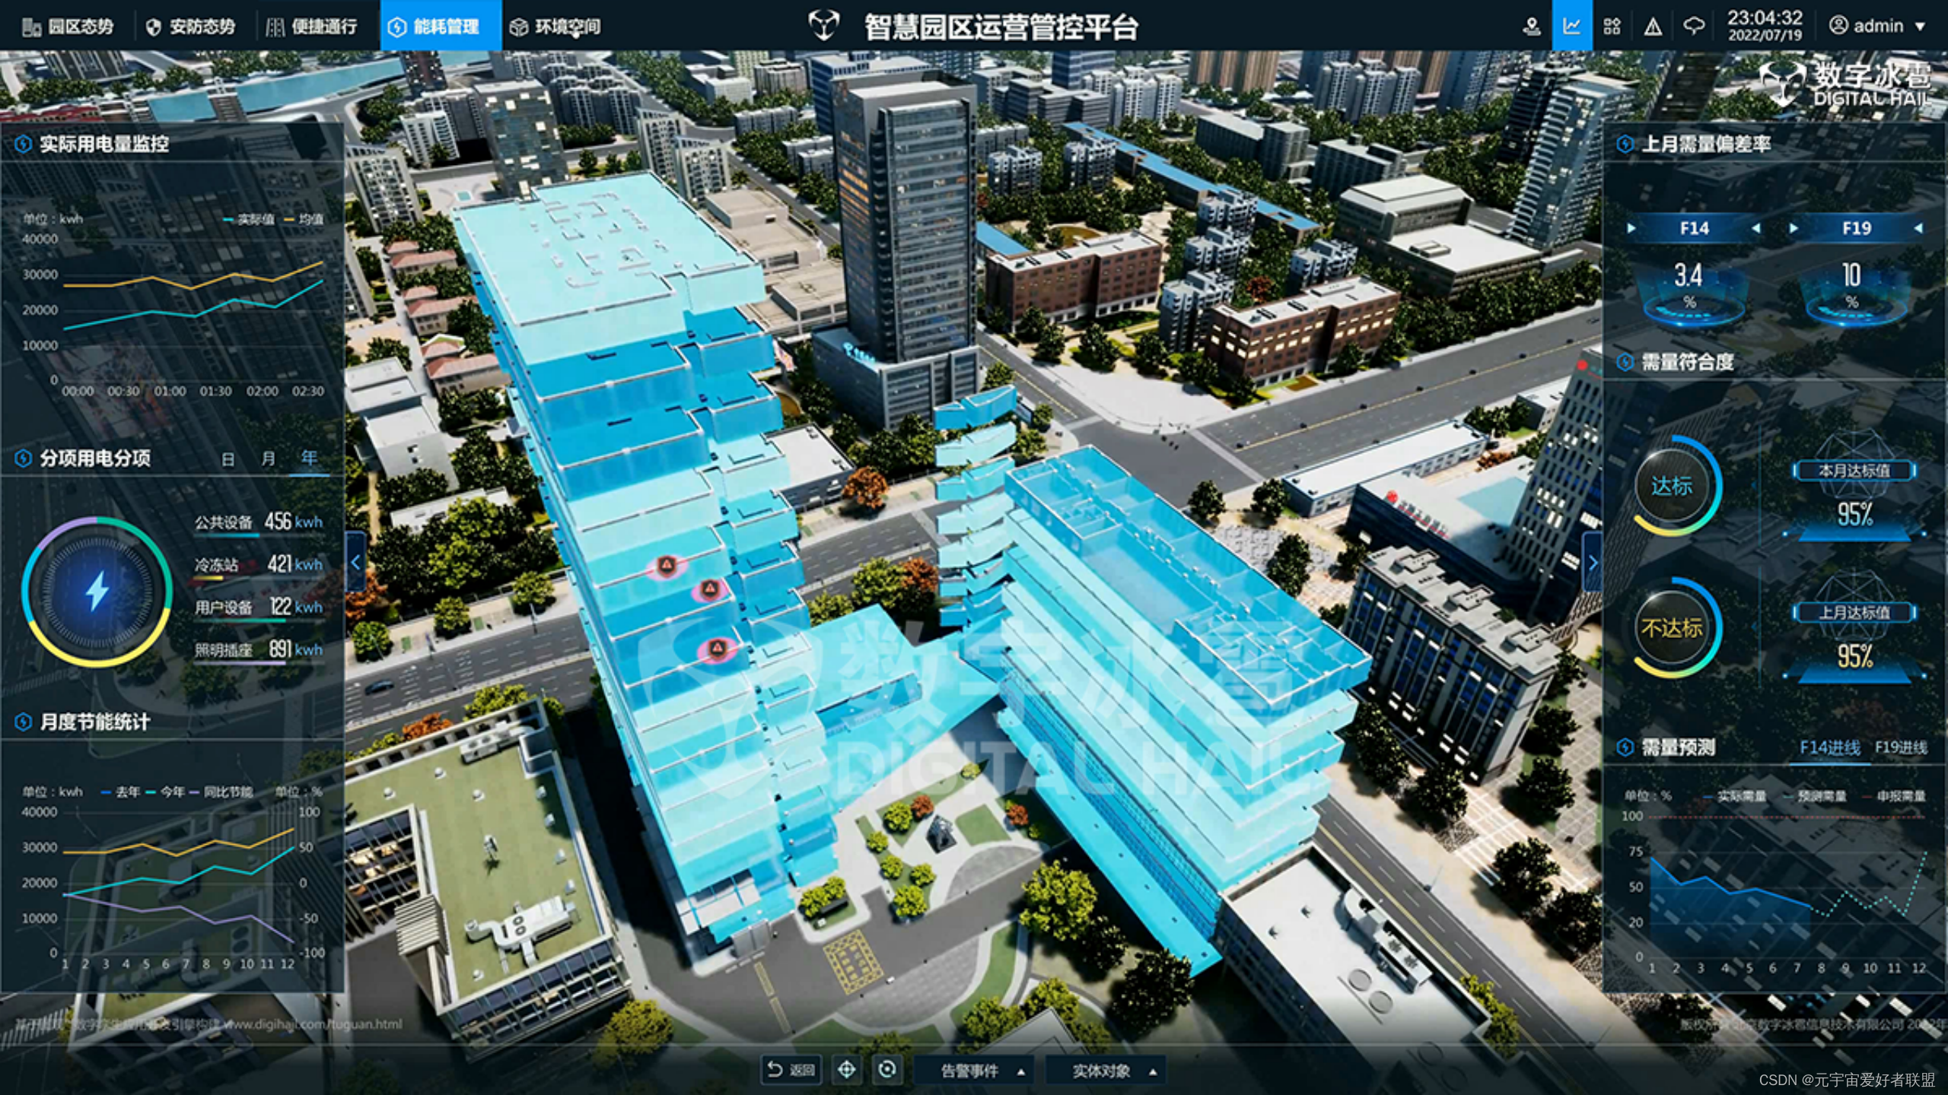Open the grid modules icon in header

click(x=1612, y=27)
